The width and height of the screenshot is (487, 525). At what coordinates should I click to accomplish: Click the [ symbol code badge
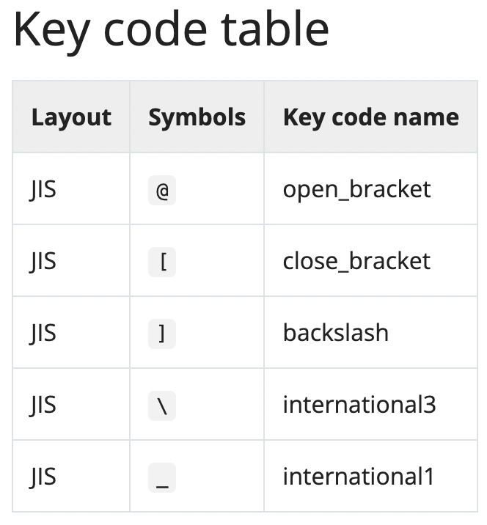click(162, 262)
